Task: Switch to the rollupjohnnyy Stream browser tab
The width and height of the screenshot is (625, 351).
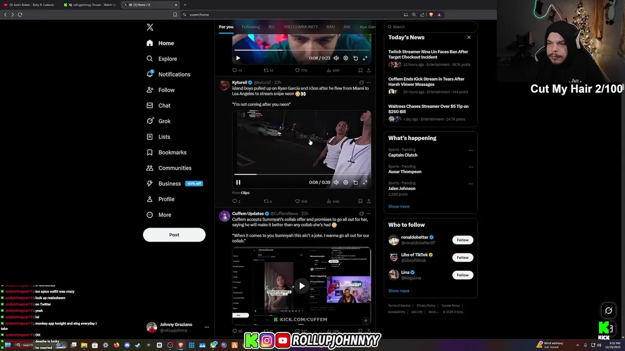Action: 90,5
